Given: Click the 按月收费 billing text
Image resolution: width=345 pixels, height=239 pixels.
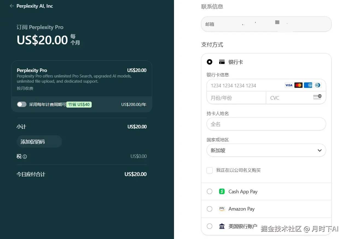Looking at the screenshot, I should coord(25,88).
